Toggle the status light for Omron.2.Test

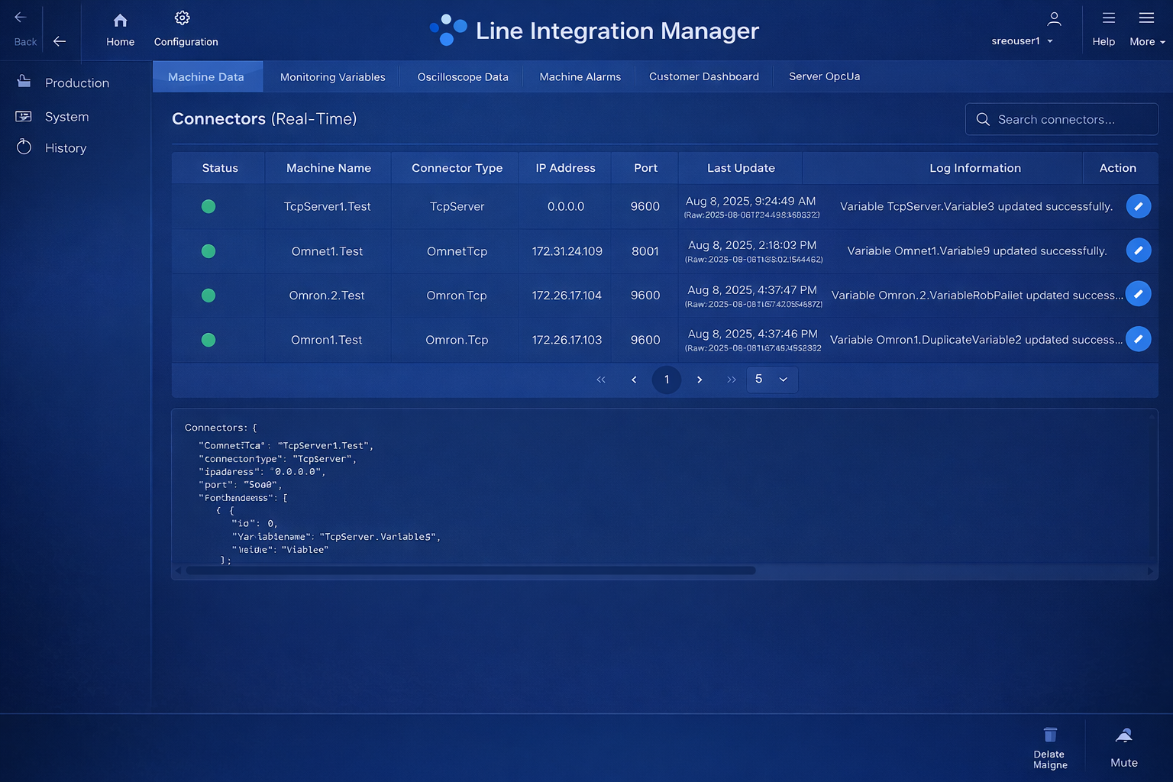pyautogui.click(x=208, y=296)
